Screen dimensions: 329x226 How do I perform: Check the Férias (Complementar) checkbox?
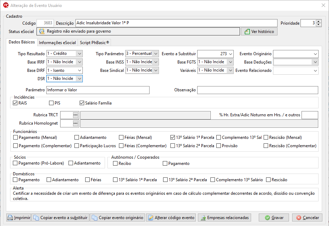[x=121, y=146]
